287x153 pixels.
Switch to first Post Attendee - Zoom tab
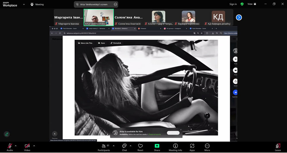(71, 28)
